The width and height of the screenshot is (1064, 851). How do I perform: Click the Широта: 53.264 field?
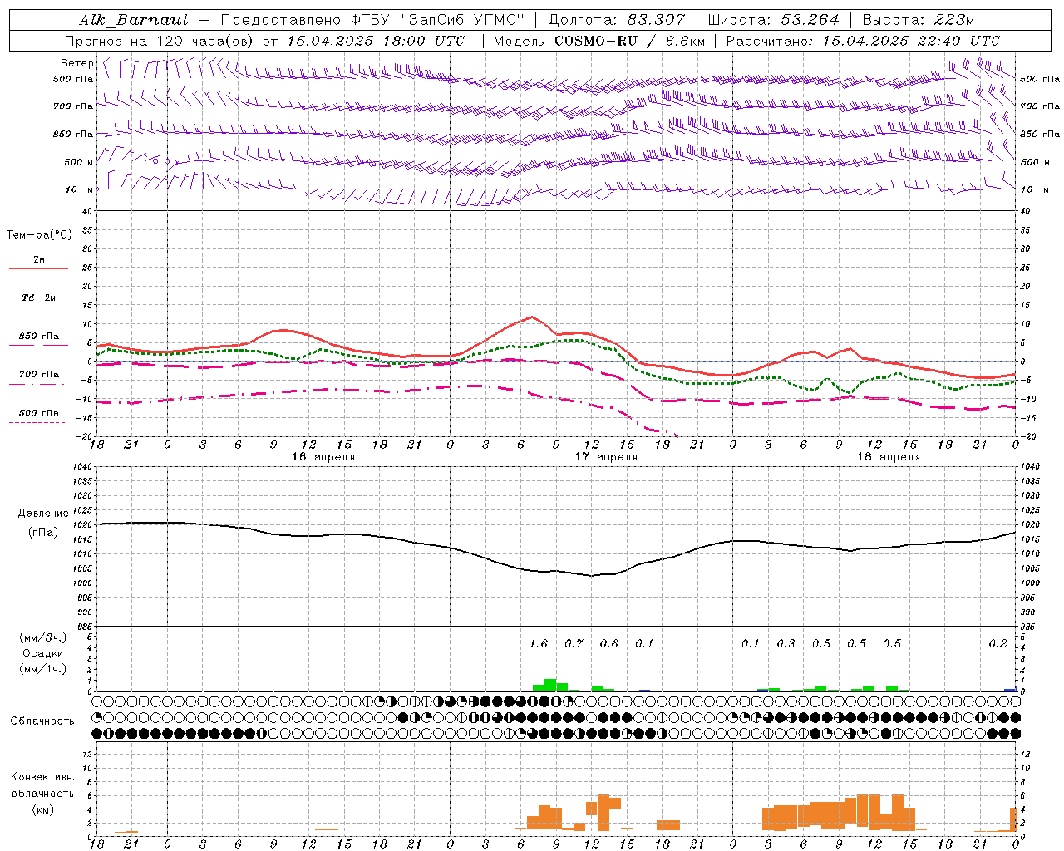(774, 20)
